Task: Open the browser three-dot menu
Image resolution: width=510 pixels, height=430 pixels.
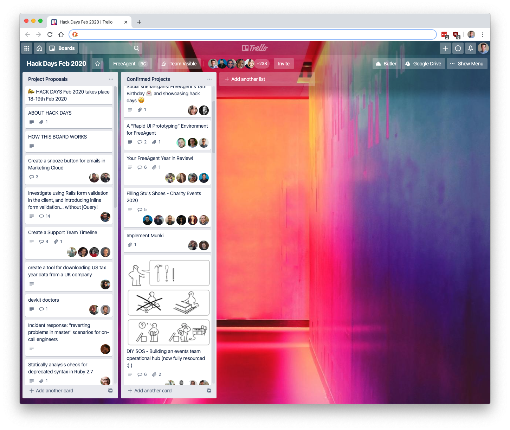Action: [483, 34]
